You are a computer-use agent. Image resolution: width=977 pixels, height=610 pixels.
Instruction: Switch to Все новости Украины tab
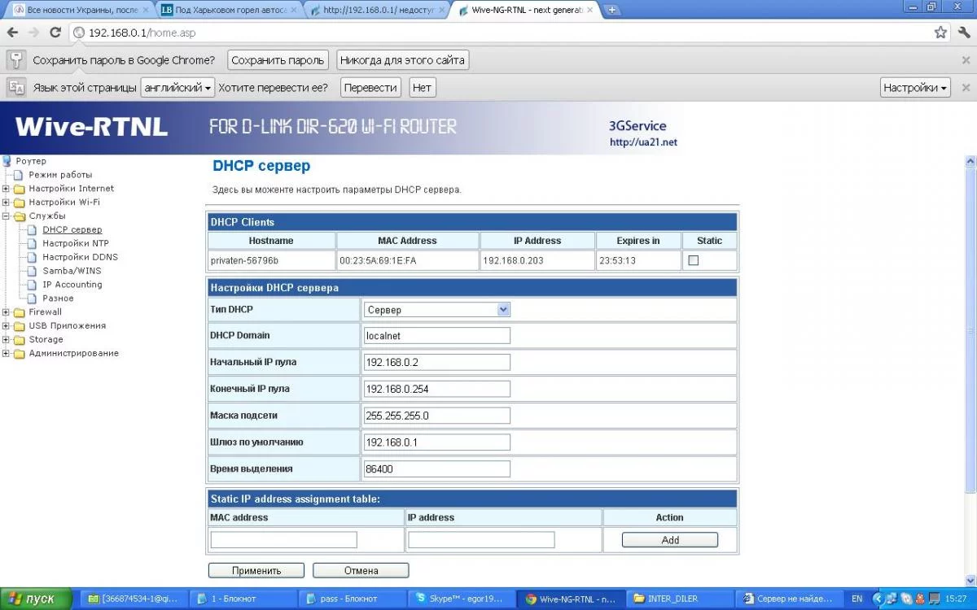pos(80,10)
